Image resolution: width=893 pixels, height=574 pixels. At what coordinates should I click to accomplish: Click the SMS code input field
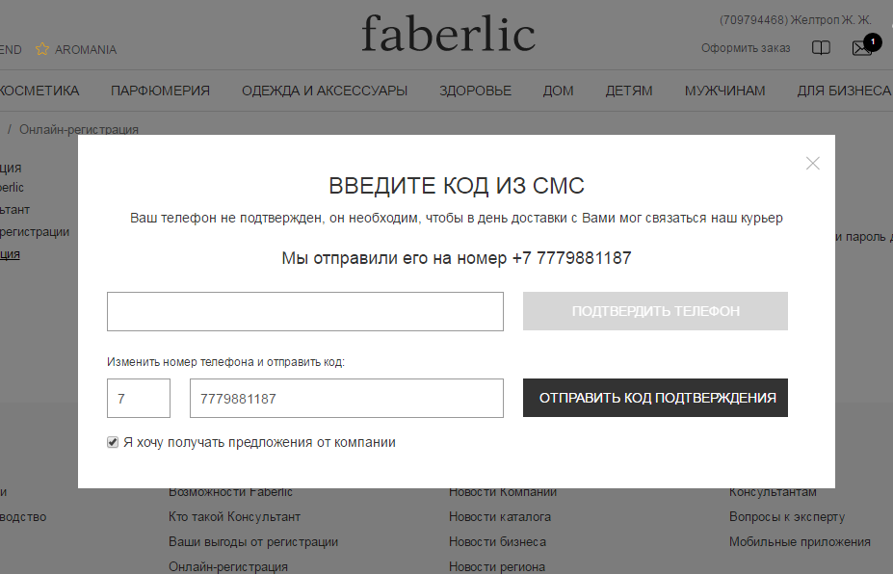click(x=305, y=311)
